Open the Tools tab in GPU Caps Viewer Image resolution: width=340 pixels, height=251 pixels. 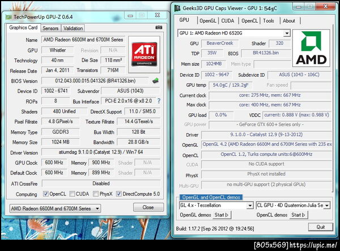pyautogui.click(x=269, y=21)
